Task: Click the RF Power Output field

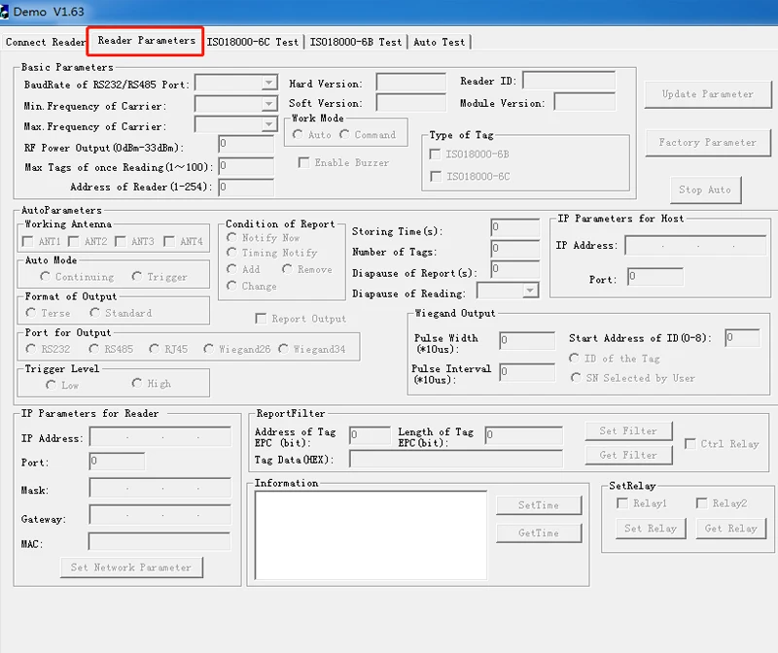Action: [x=246, y=144]
